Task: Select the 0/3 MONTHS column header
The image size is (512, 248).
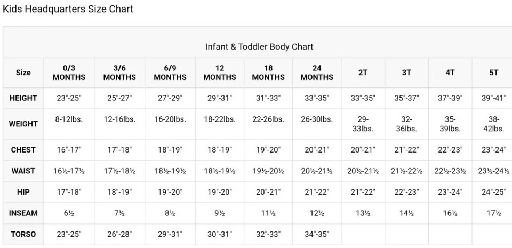Action: [69, 73]
